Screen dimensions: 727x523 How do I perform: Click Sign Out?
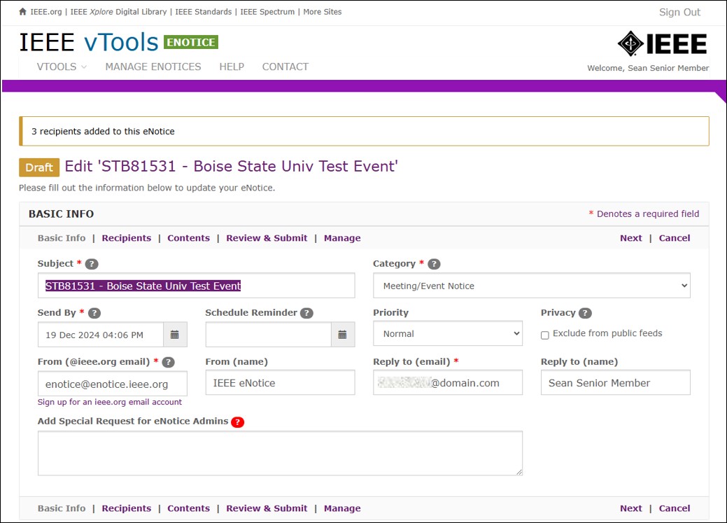coord(679,13)
